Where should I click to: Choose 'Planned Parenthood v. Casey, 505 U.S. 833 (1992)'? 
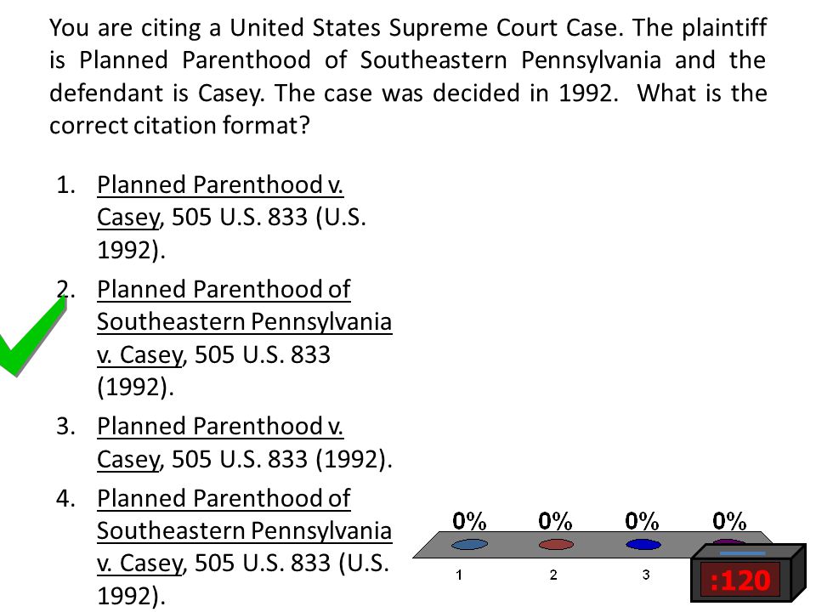(245, 443)
